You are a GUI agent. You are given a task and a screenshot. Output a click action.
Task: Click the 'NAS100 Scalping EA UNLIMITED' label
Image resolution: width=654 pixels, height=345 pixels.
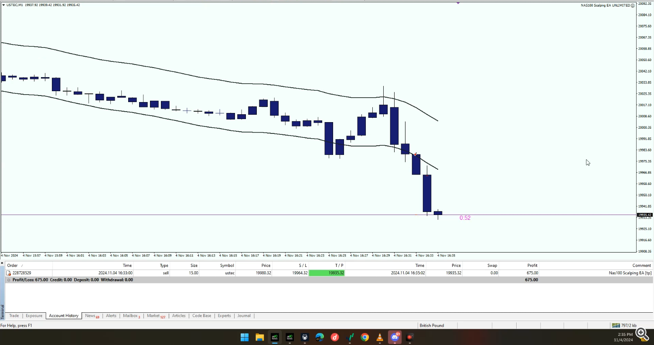606,5
